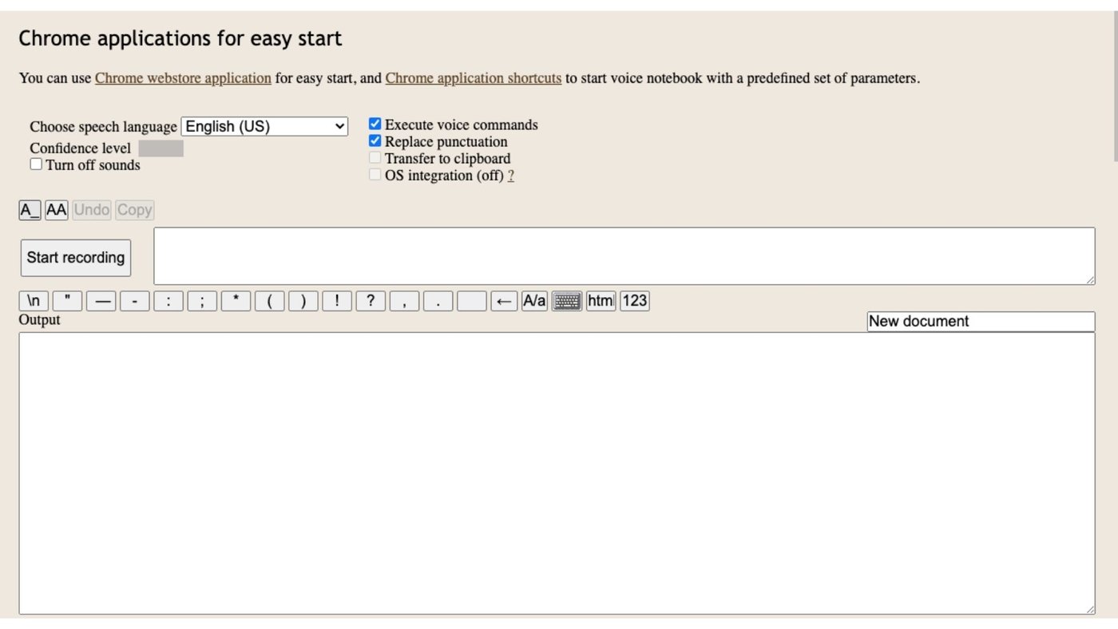The image size is (1118, 629).
Task: Insert a quotation mark symbol
Action: pos(66,300)
